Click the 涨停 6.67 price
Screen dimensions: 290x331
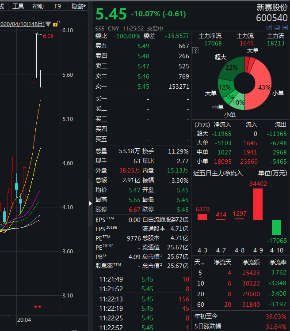(x=134, y=210)
